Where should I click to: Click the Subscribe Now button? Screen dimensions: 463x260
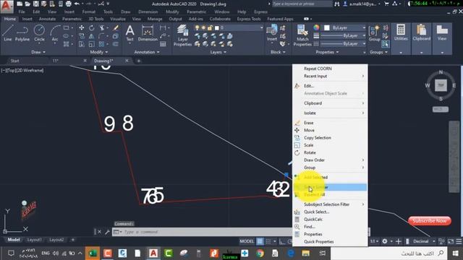click(429, 221)
